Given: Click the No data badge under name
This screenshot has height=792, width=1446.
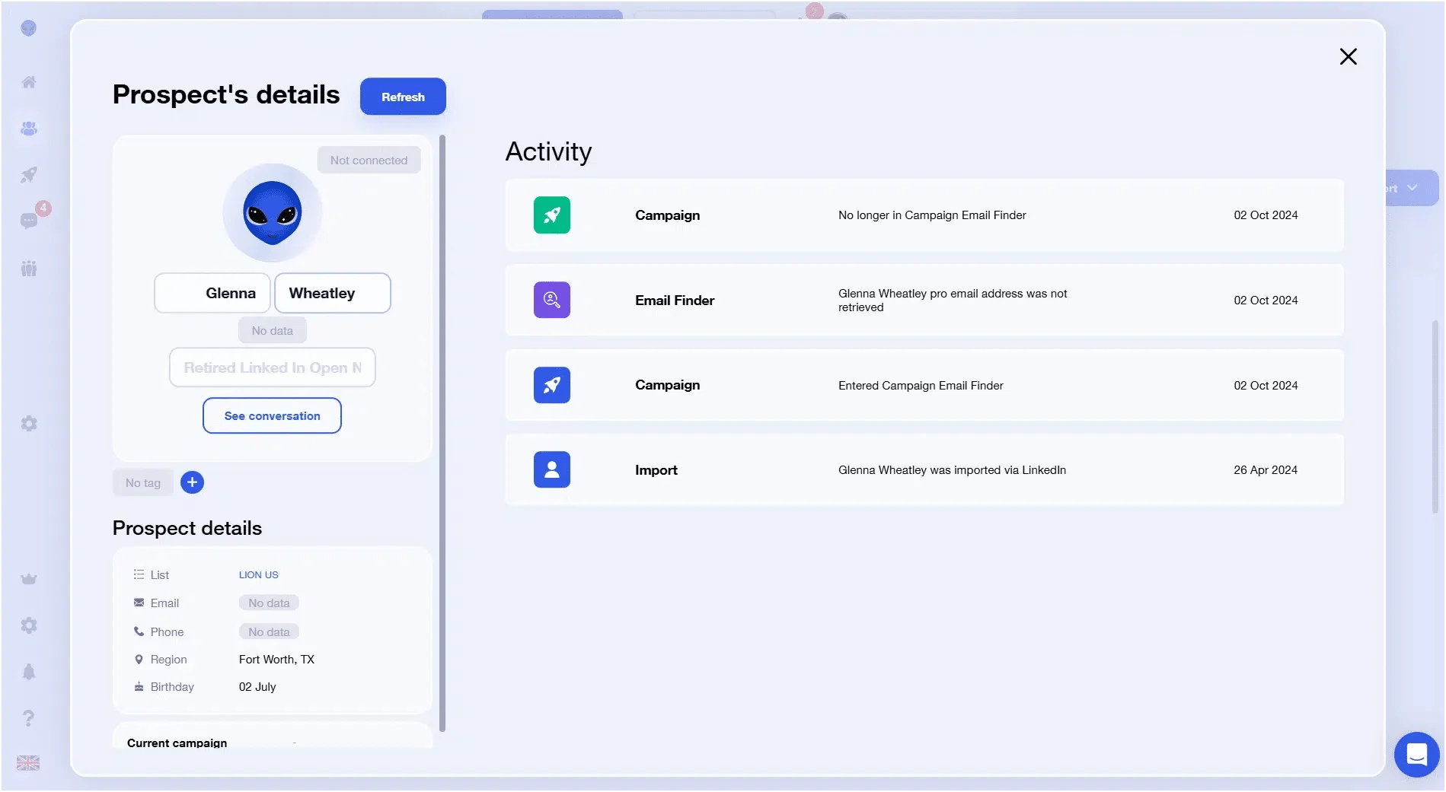Looking at the screenshot, I should tap(272, 331).
